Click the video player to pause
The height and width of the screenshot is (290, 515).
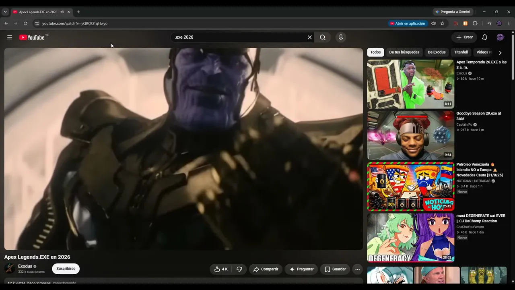pos(183,149)
